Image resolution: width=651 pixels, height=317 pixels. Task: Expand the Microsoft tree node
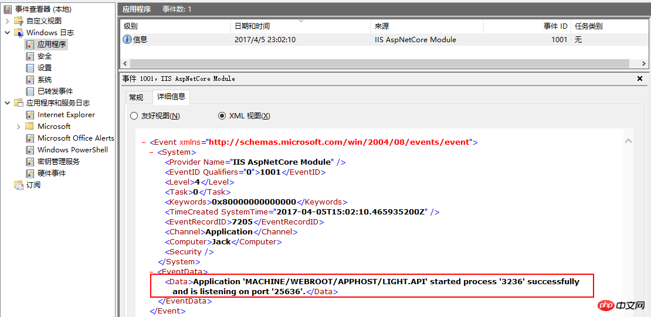[x=19, y=126]
